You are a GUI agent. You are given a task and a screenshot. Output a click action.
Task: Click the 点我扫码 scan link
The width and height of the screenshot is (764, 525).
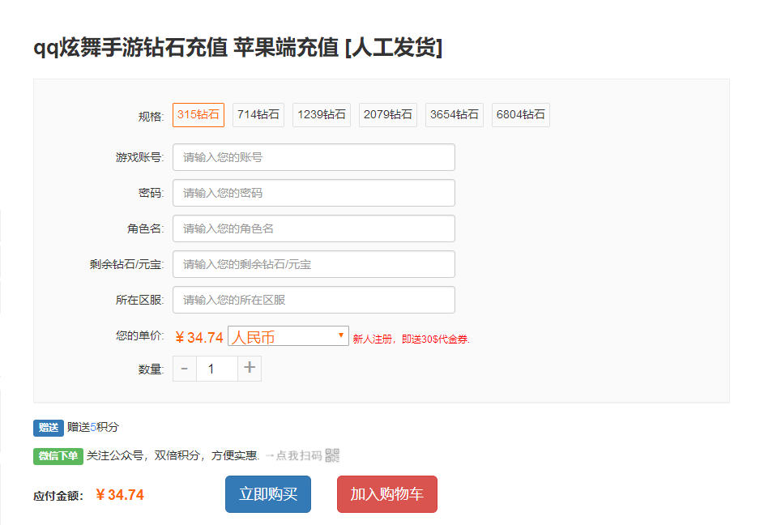tap(299, 456)
